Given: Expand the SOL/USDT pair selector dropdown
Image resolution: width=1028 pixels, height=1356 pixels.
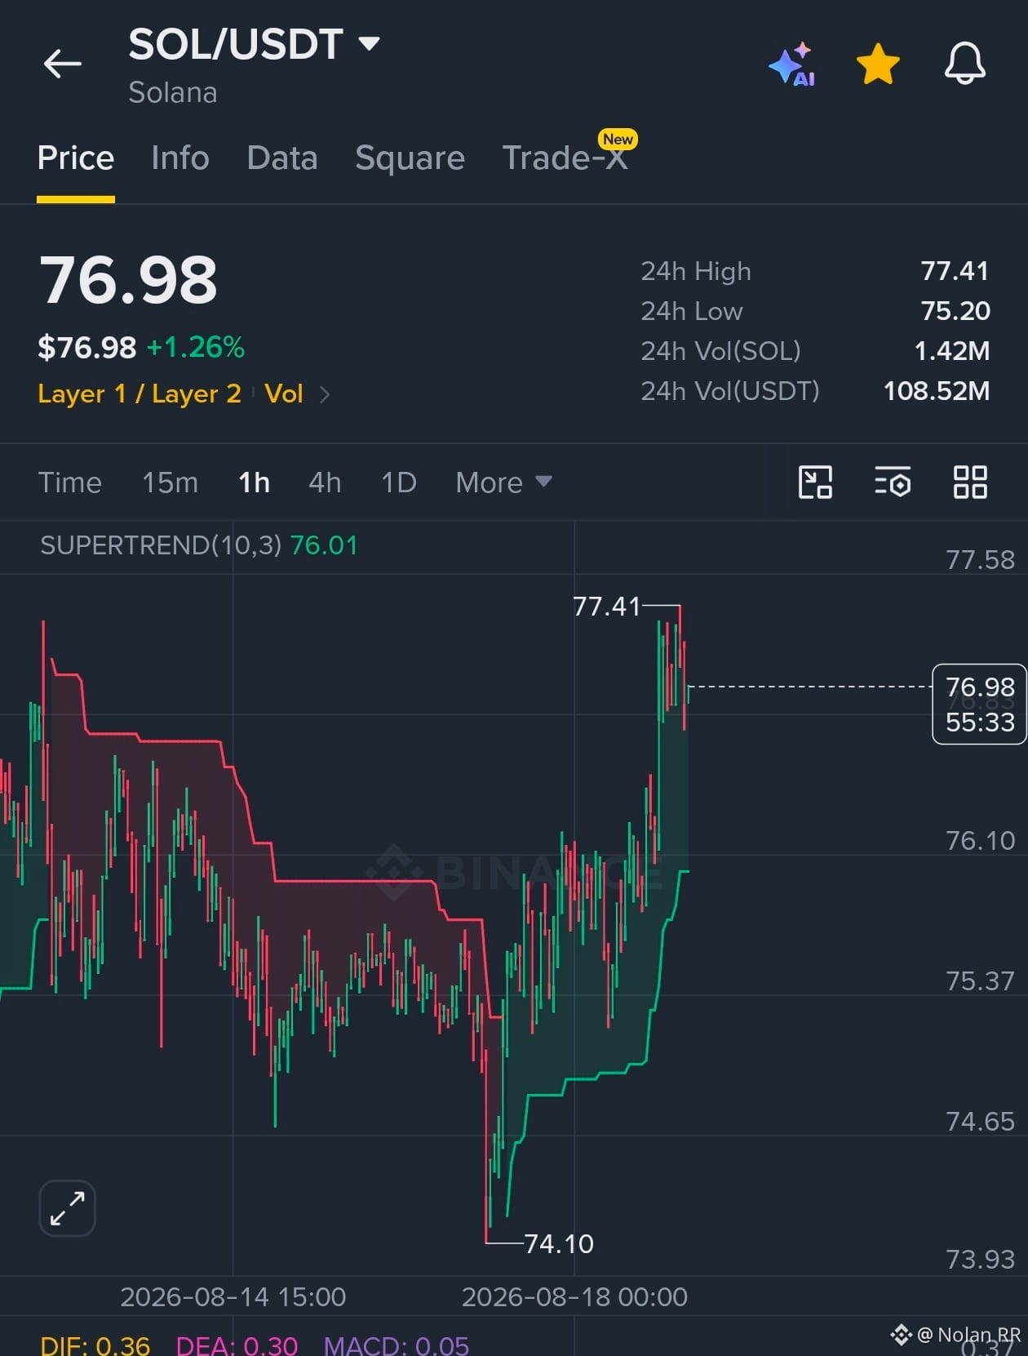Looking at the screenshot, I should [x=370, y=44].
